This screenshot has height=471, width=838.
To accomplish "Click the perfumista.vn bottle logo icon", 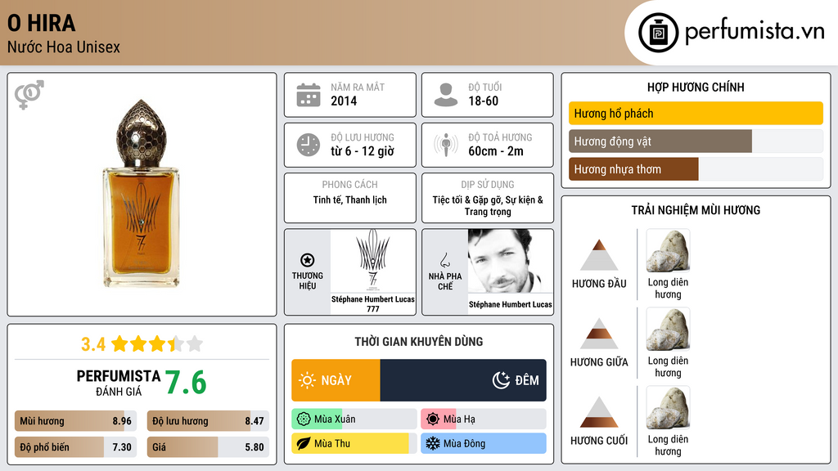I will click(658, 33).
